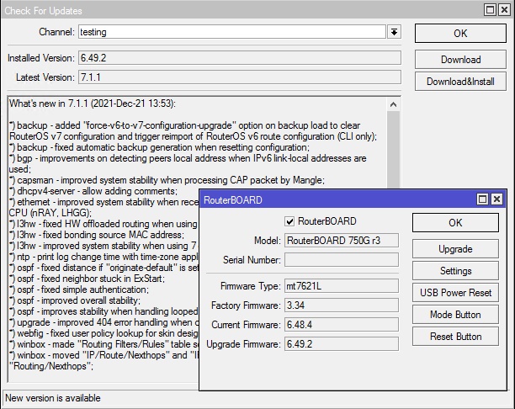Click the Download button
This screenshot has height=409, width=515.
460,60
